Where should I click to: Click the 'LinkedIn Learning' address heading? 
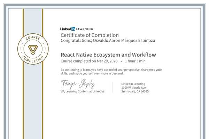[x=133, y=84]
